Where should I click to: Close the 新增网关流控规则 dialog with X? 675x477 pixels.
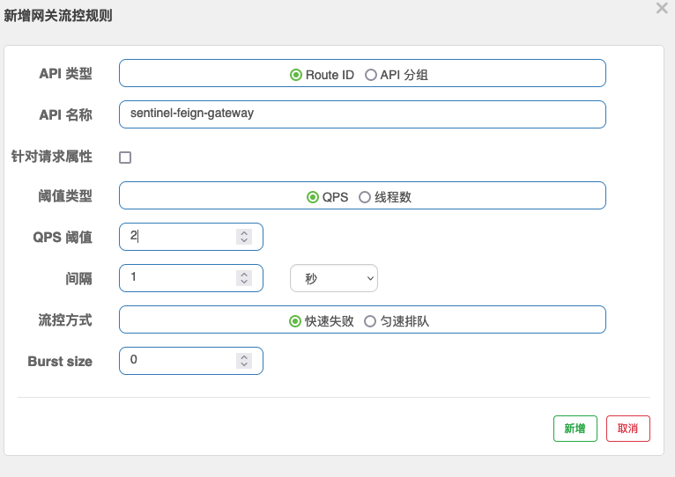(x=662, y=8)
